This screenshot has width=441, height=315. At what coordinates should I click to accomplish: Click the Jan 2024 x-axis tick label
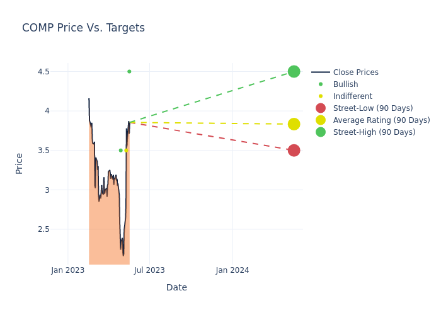click(232, 270)
